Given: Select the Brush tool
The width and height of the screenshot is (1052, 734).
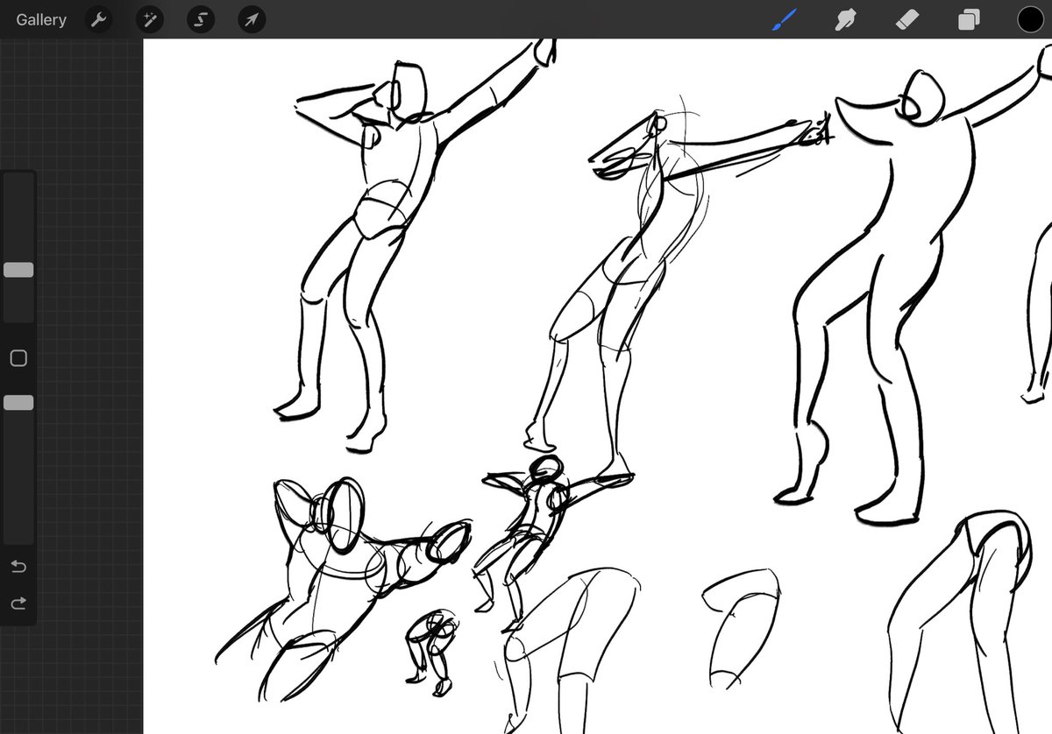Looking at the screenshot, I should (785, 19).
